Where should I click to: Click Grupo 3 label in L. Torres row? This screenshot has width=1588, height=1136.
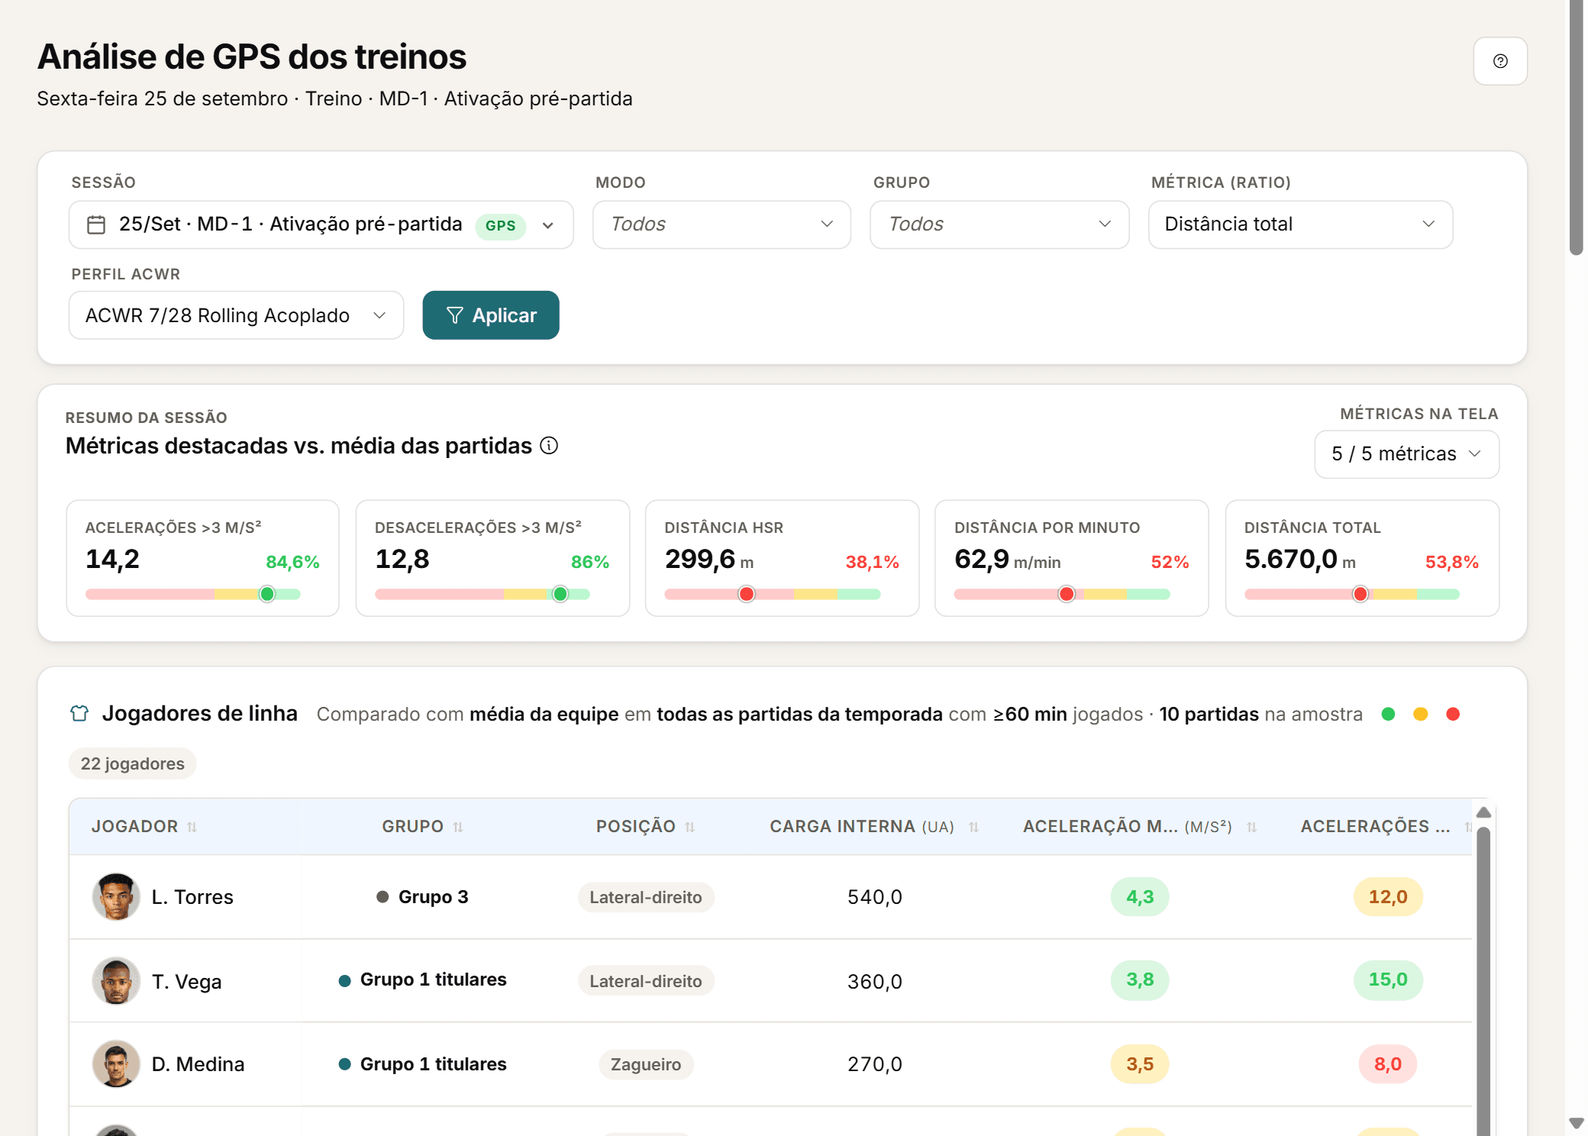[433, 897]
